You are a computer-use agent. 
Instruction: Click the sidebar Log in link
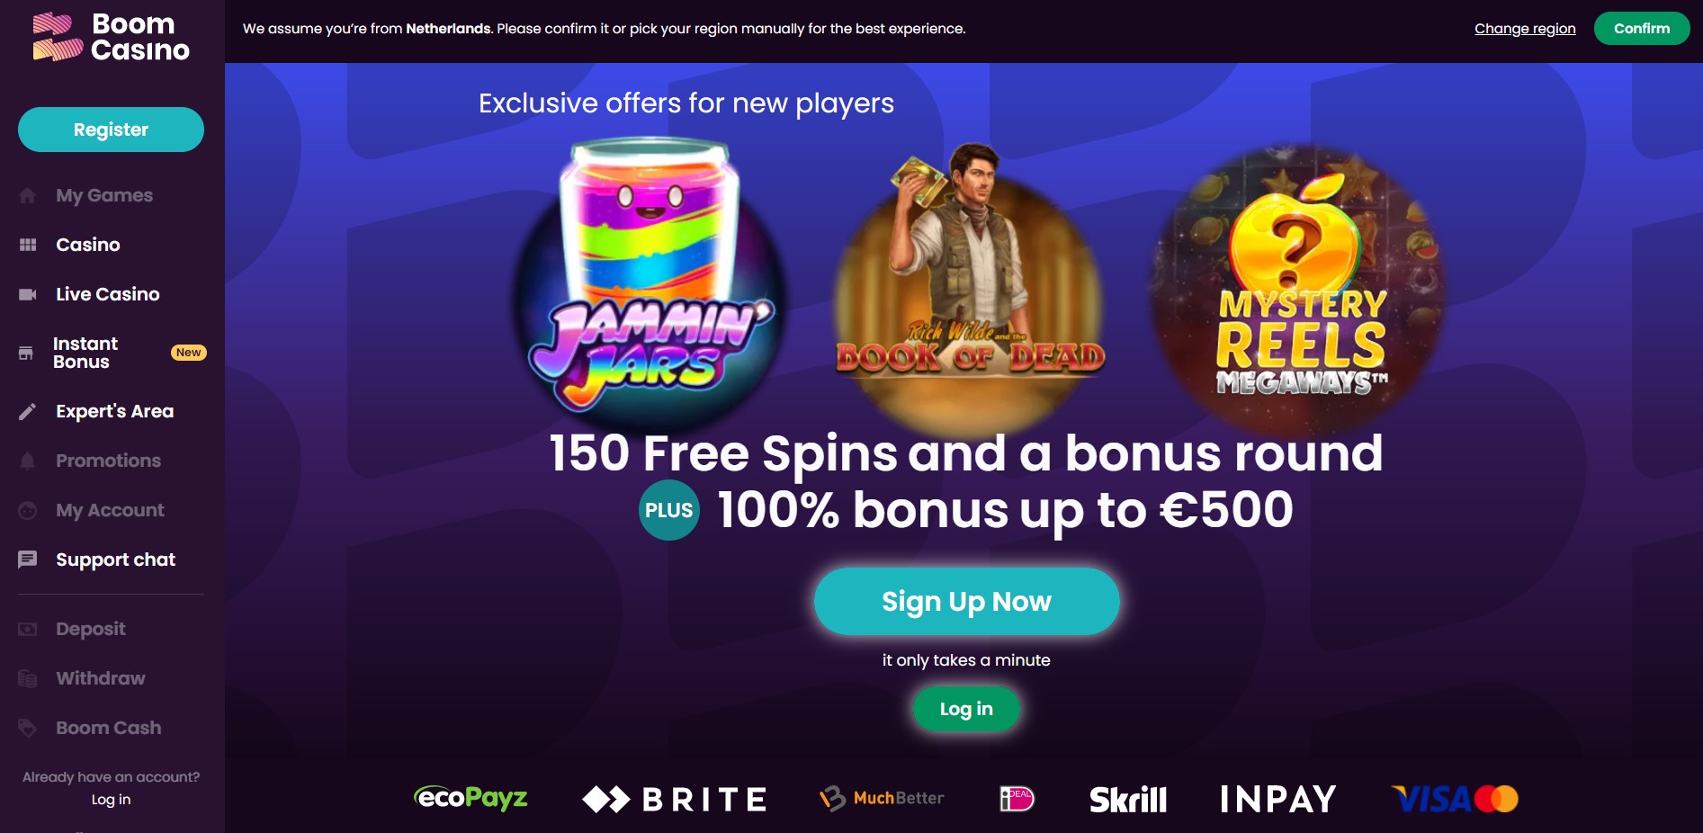pos(111,800)
